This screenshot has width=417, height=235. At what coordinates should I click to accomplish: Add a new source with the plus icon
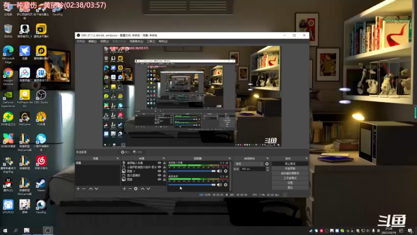(124, 189)
